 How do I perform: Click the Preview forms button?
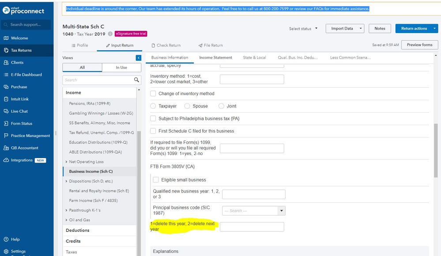(419, 45)
